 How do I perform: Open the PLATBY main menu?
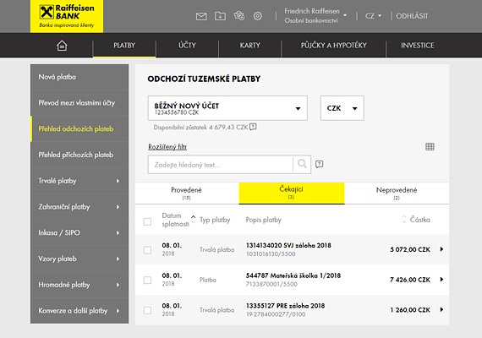click(124, 46)
